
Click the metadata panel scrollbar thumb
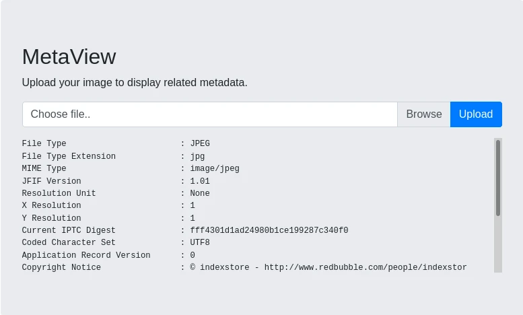(498, 177)
